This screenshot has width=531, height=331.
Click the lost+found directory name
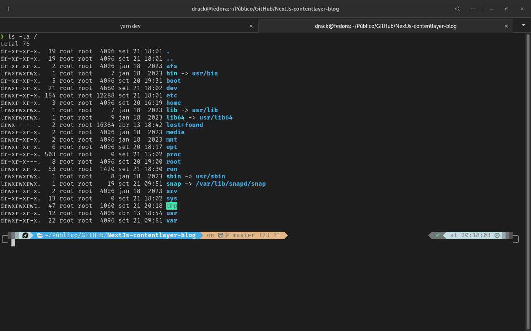(x=184, y=125)
